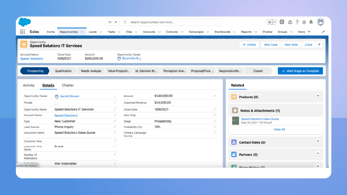Edit the Document Name pencil icon

tap(115, 132)
